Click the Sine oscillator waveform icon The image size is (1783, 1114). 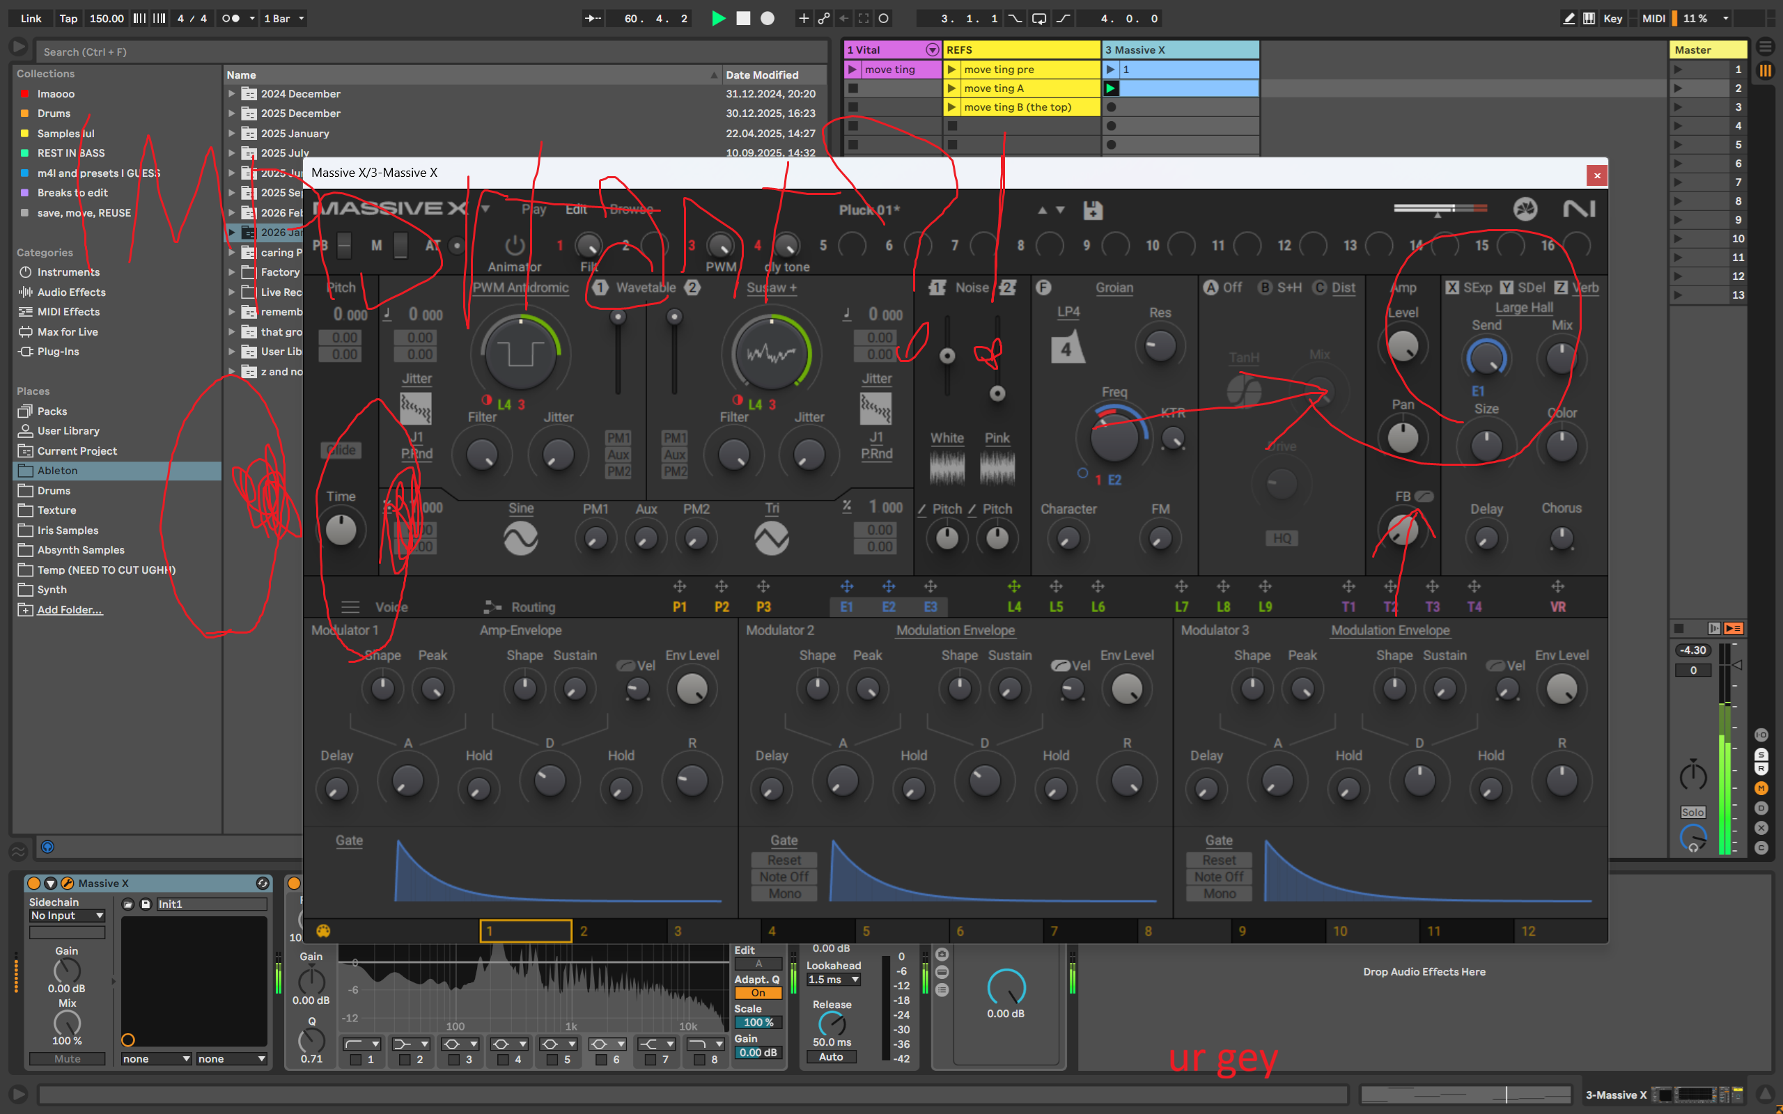click(x=520, y=539)
